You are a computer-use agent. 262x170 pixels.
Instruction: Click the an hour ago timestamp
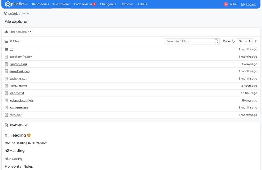(249, 93)
